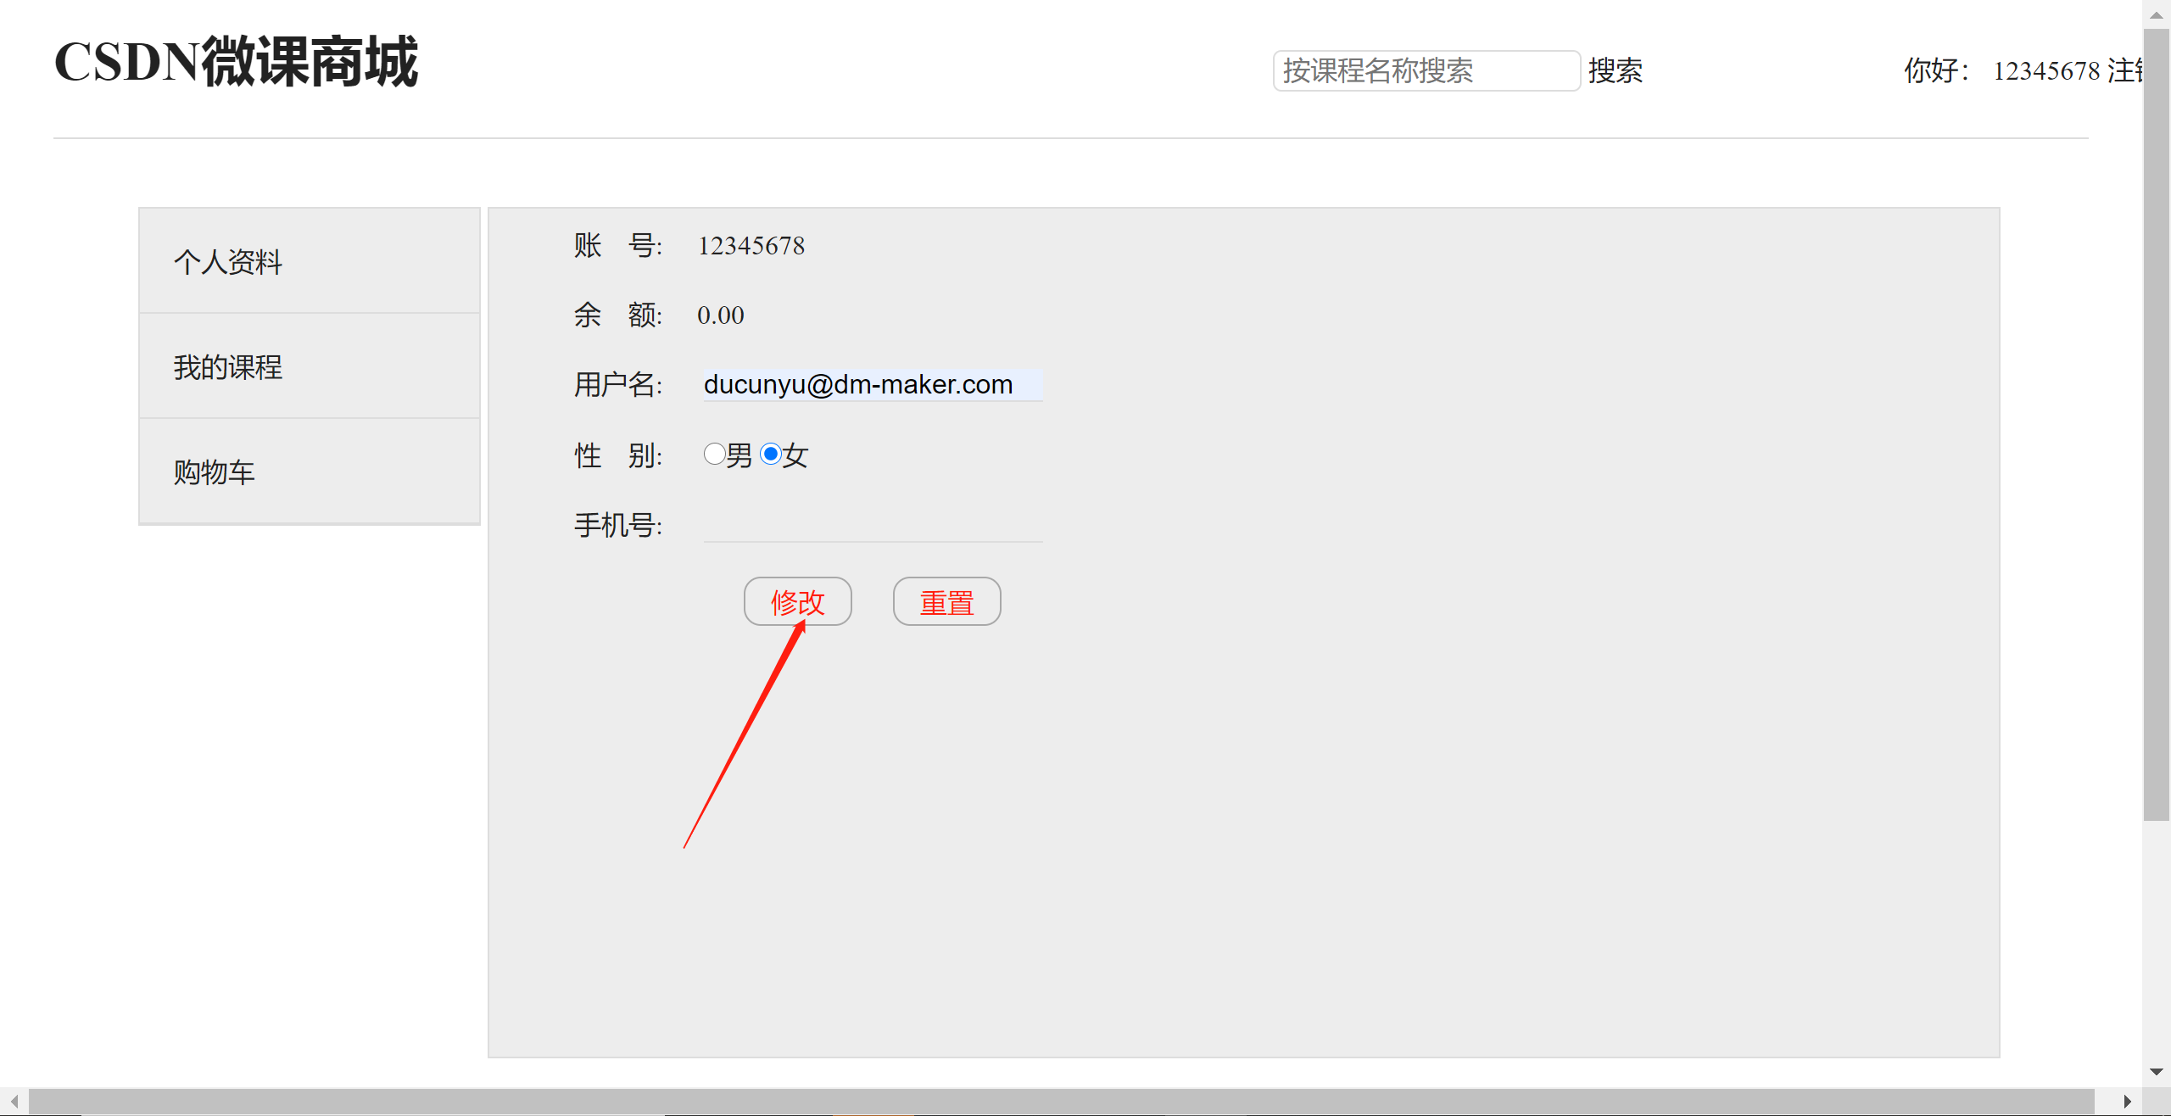Click the horizontal scrollbar left arrow
The width and height of the screenshot is (2171, 1116).
pyautogui.click(x=13, y=1102)
